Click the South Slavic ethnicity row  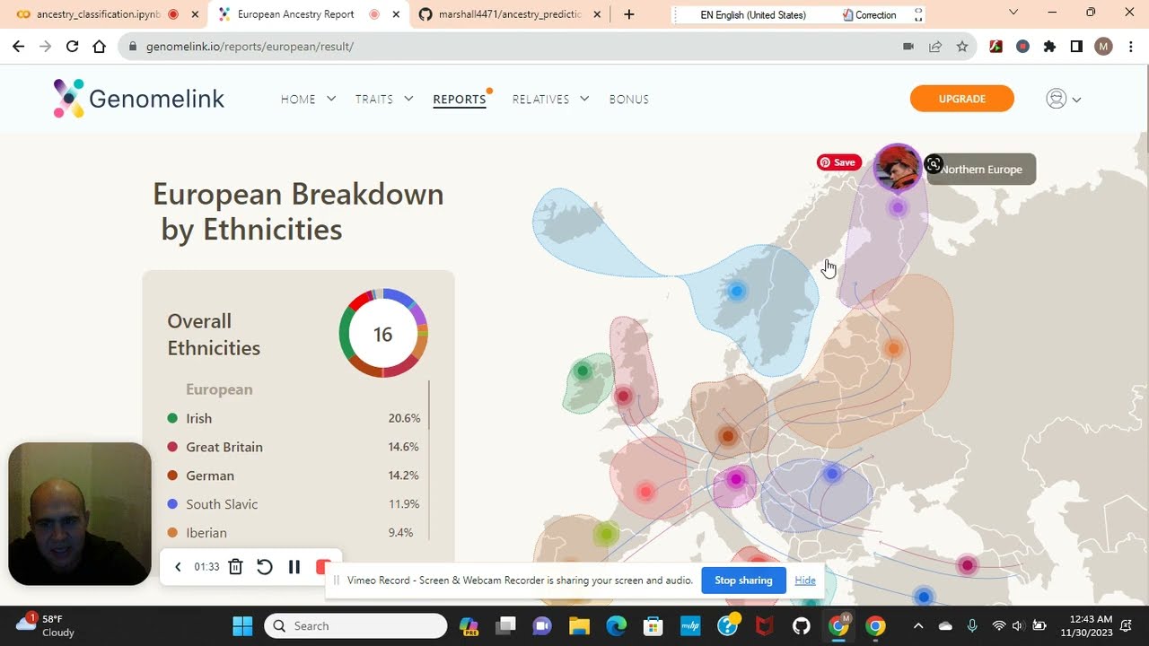coord(294,504)
